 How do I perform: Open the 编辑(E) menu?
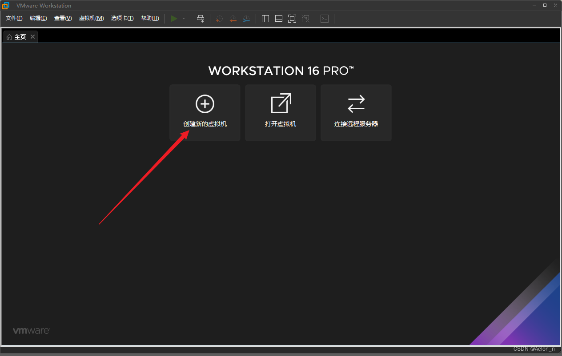click(38, 18)
